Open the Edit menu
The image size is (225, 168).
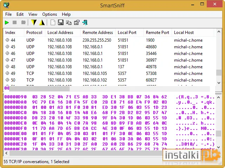tap(20, 14)
